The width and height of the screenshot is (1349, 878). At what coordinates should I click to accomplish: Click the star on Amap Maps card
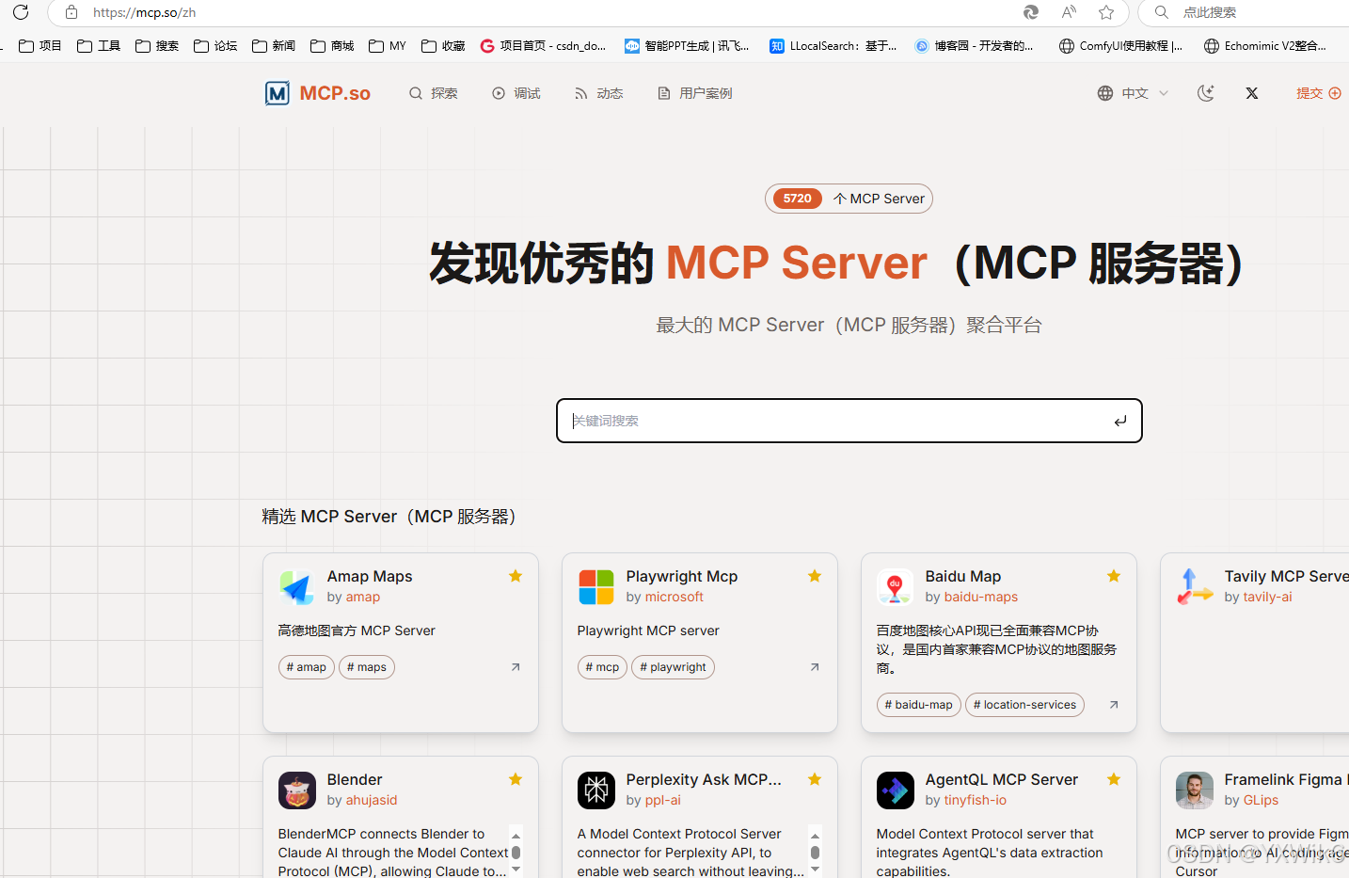516,576
